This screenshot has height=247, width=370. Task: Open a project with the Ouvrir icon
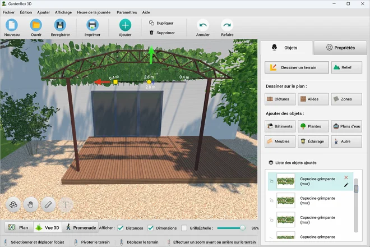(36, 25)
